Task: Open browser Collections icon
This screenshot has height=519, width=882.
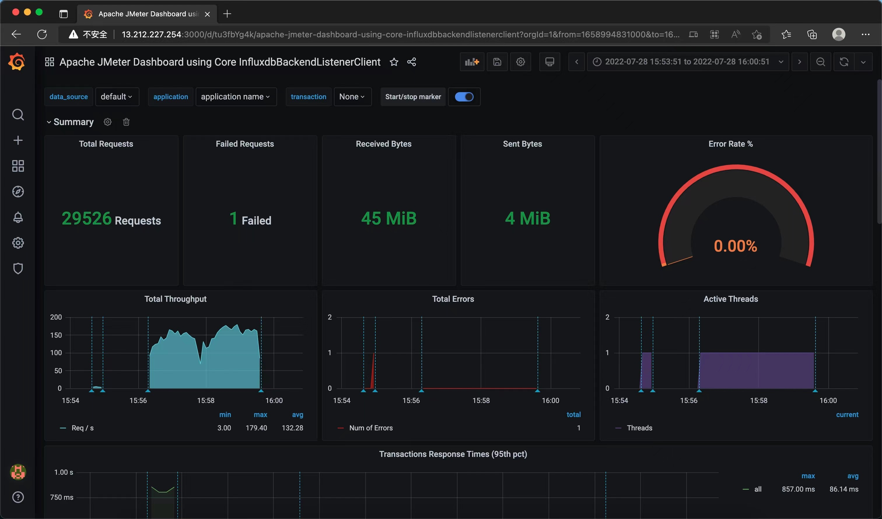Action: [x=812, y=34]
